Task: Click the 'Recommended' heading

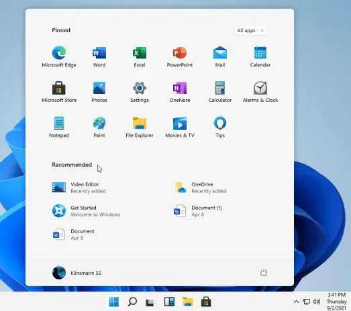Action: tap(72, 165)
